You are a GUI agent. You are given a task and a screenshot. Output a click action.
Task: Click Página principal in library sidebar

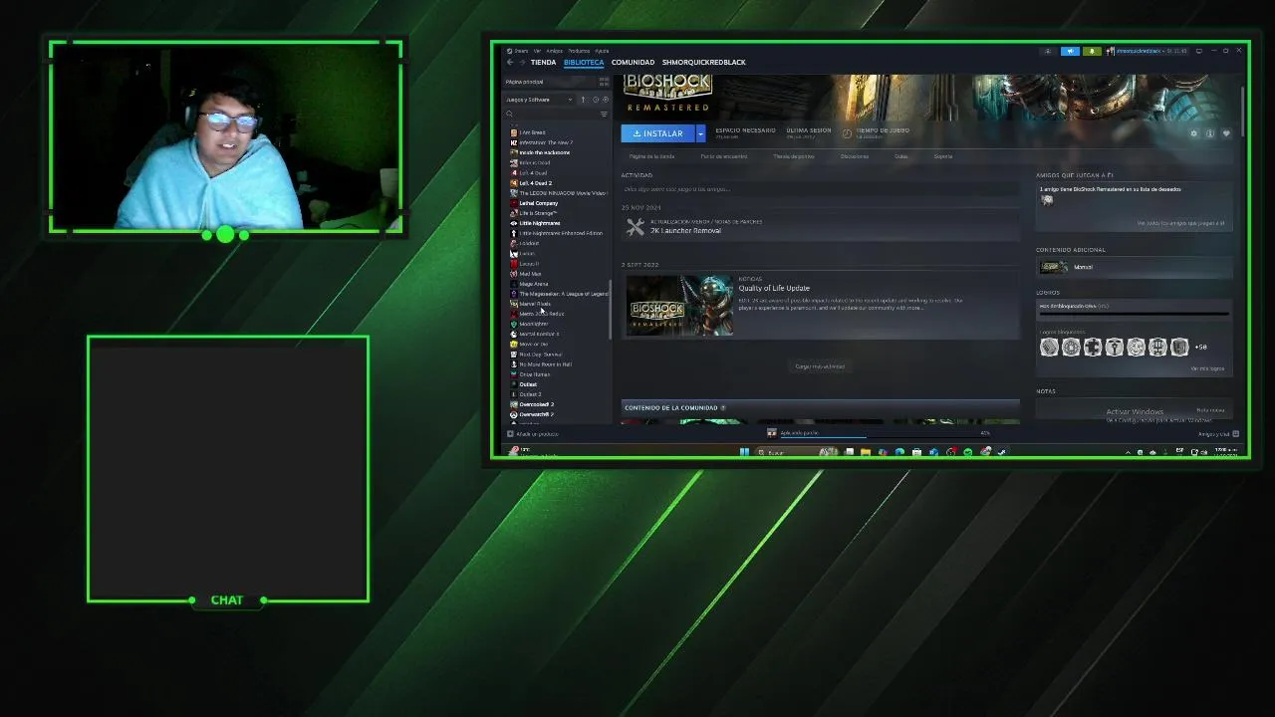[x=524, y=82]
